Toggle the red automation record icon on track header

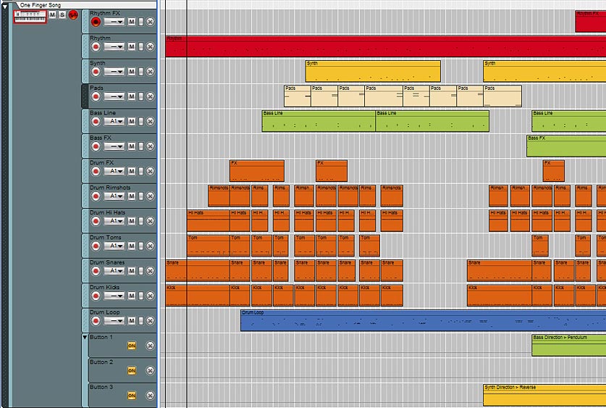point(73,15)
